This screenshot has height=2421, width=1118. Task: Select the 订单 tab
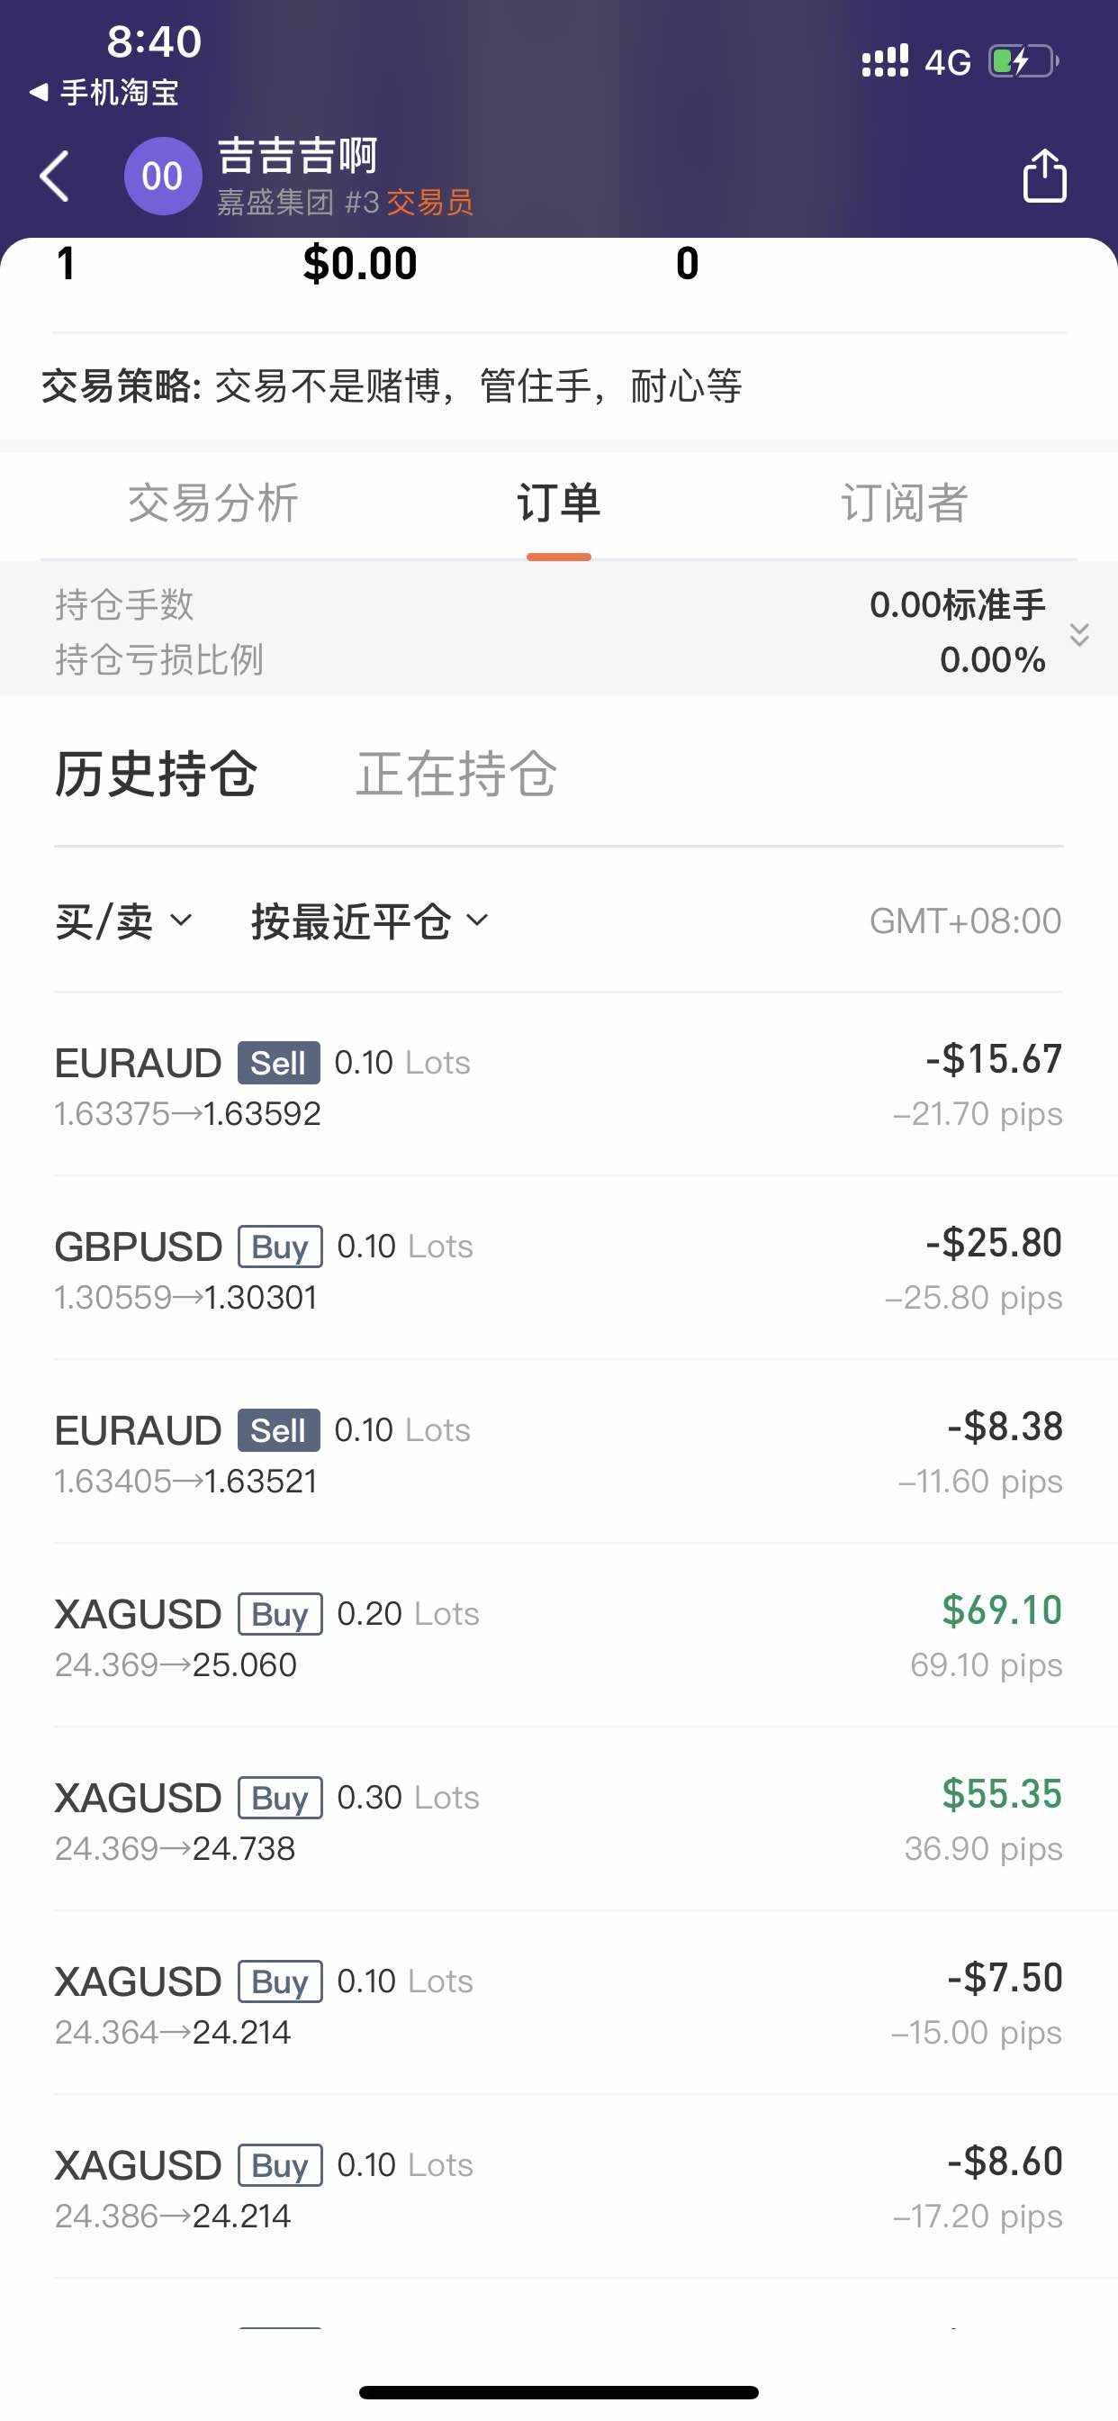click(558, 503)
